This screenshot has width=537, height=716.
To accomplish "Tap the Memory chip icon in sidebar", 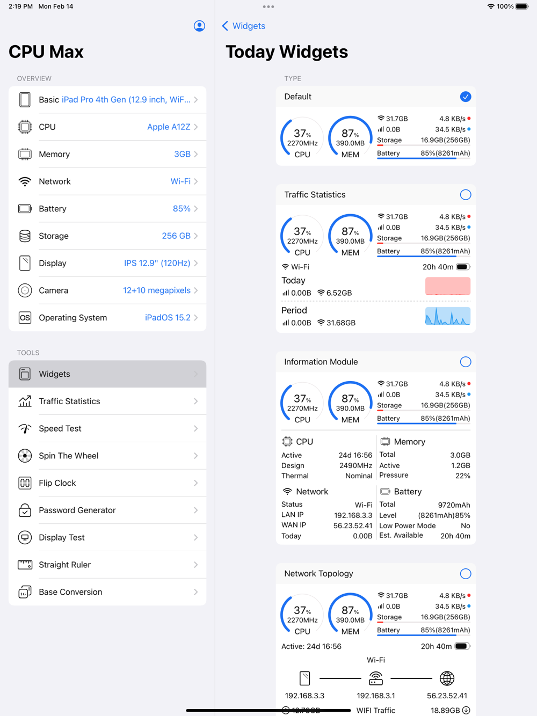I will [x=25, y=154].
